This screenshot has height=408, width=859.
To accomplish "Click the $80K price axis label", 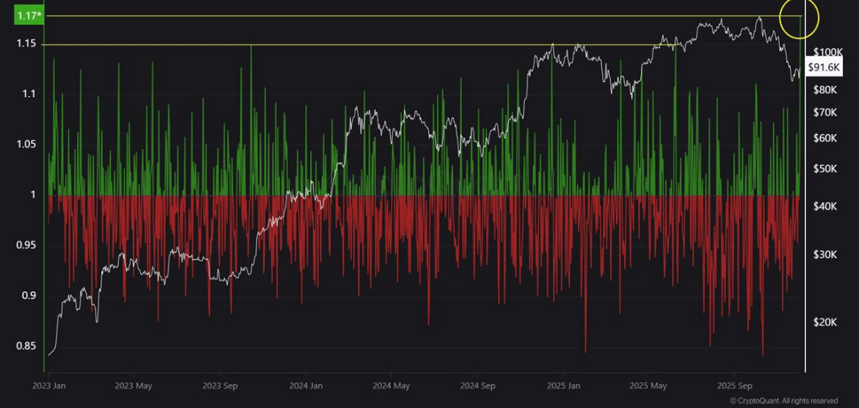I will pos(825,90).
